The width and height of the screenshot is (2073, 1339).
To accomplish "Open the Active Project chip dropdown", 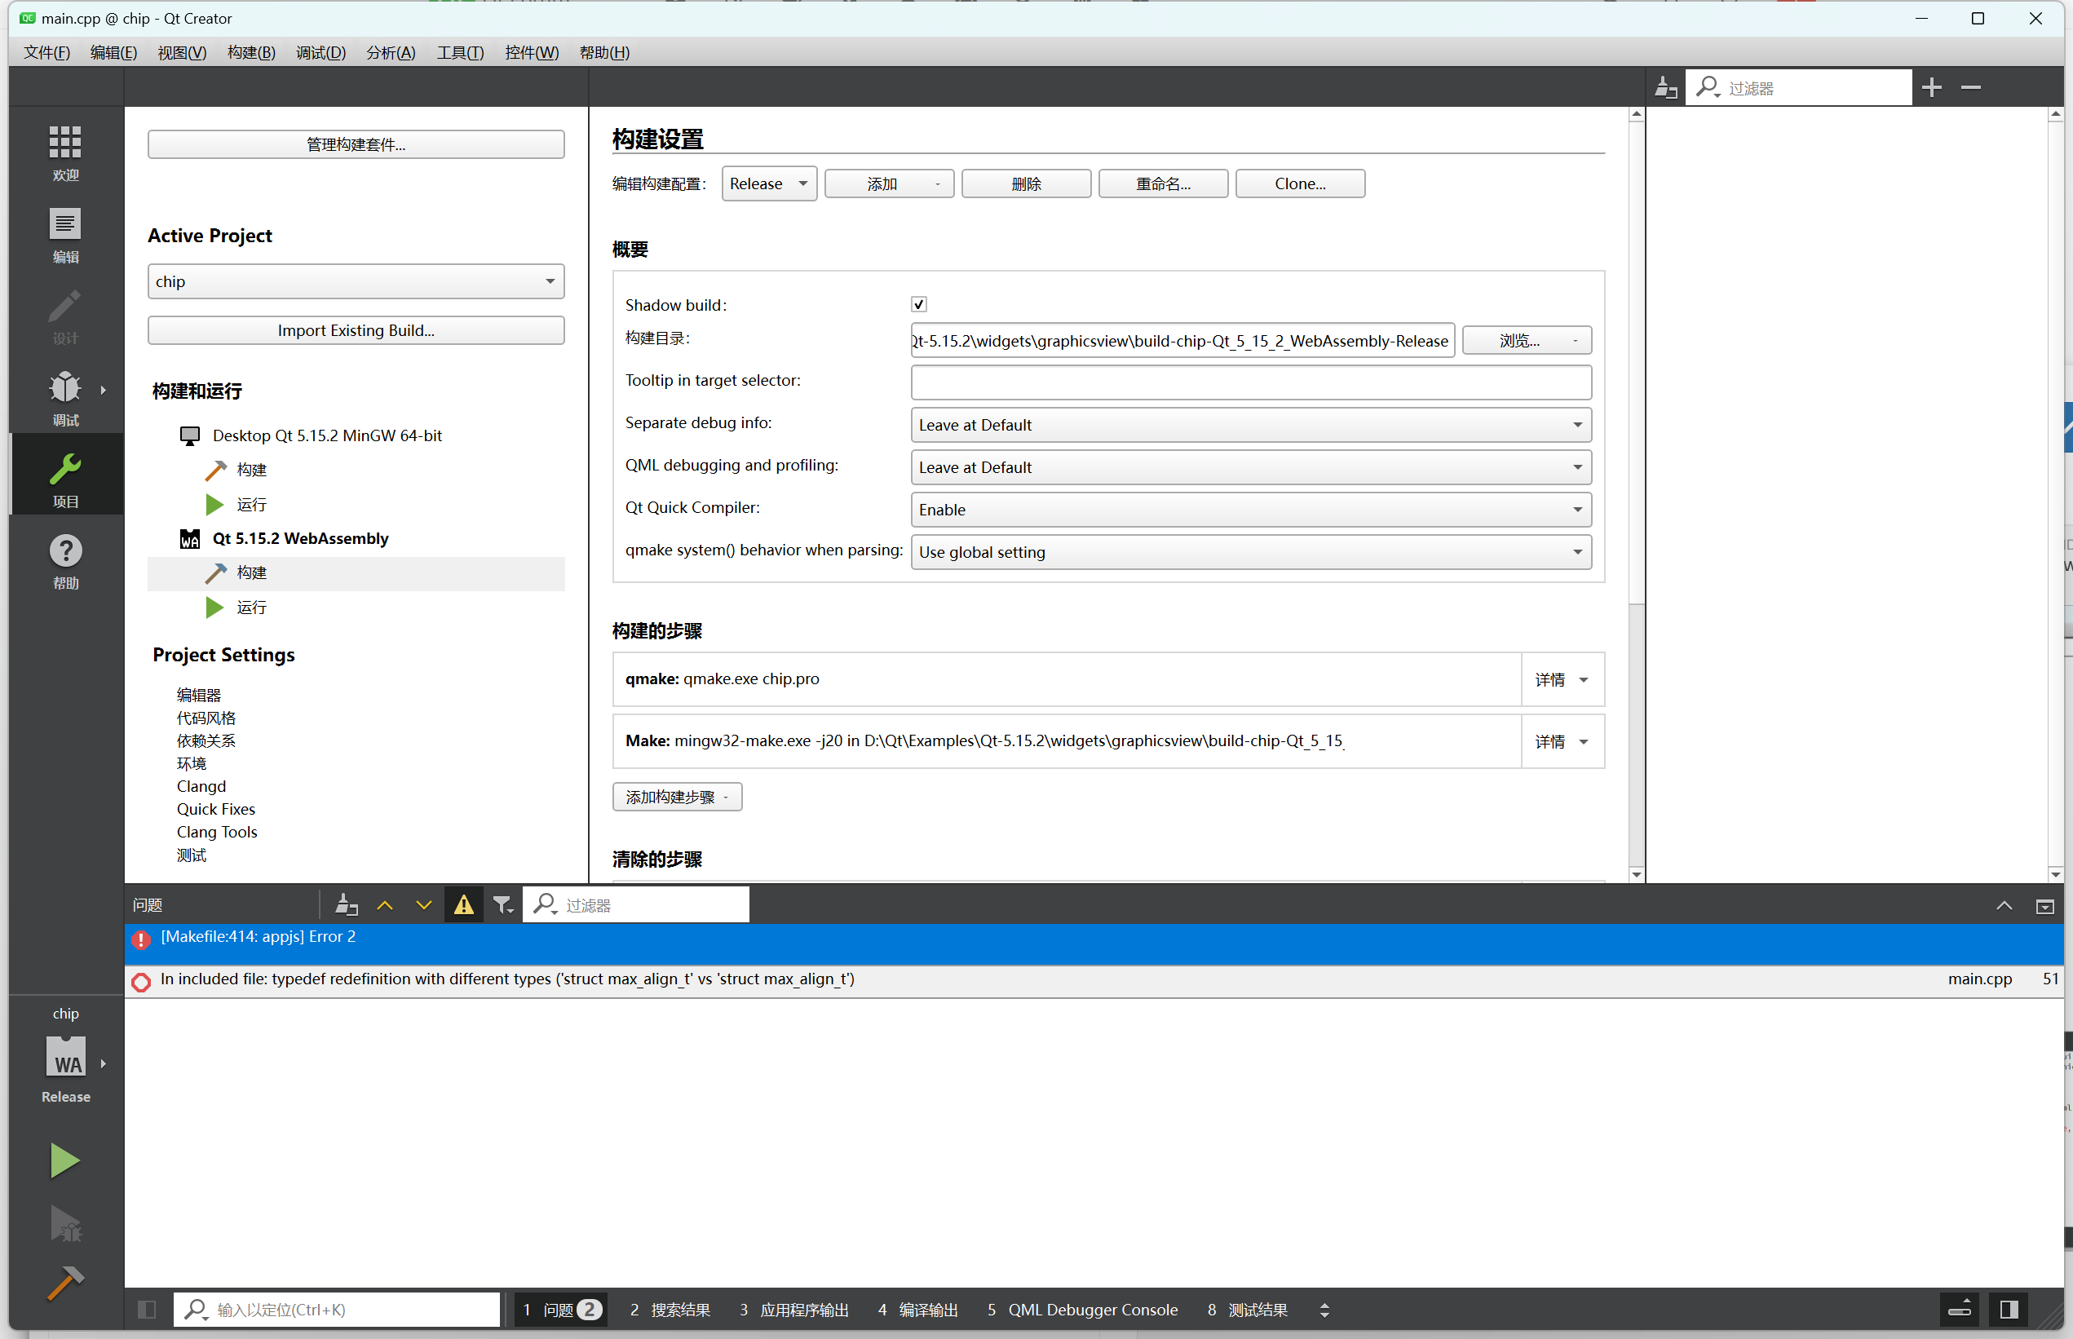I will (356, 281).
